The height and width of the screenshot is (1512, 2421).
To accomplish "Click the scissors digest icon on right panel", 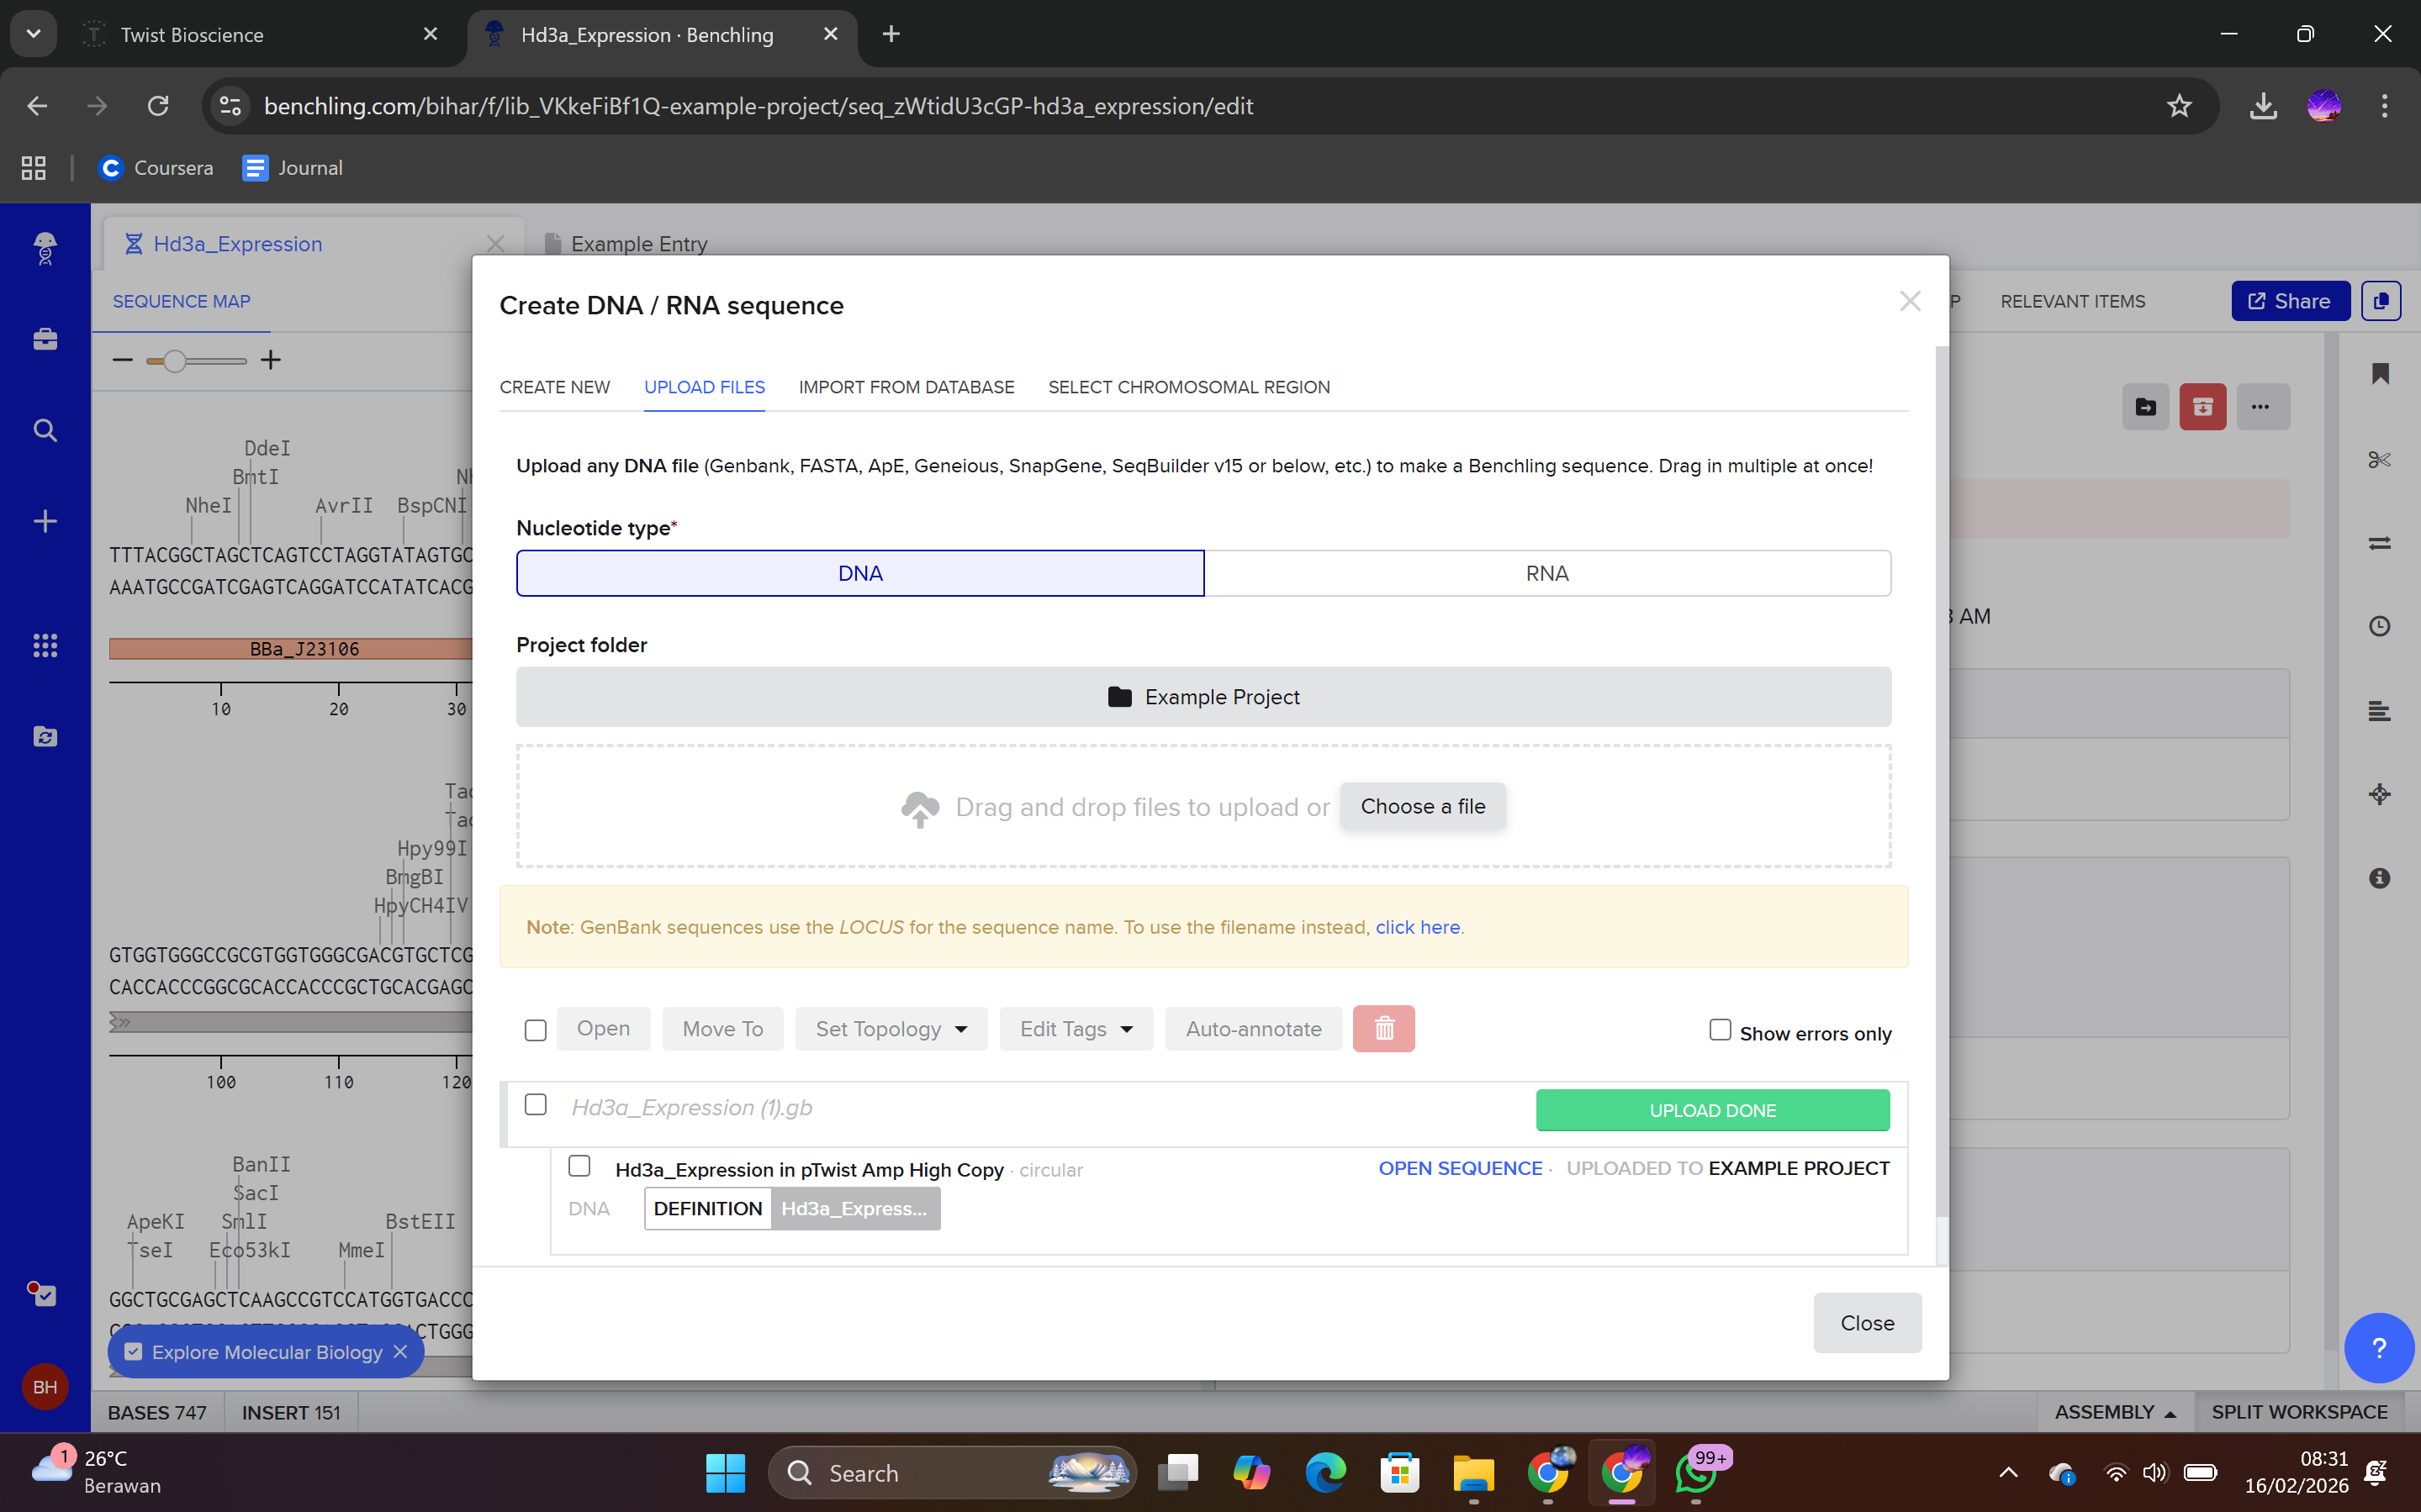I will point(2379,459).
